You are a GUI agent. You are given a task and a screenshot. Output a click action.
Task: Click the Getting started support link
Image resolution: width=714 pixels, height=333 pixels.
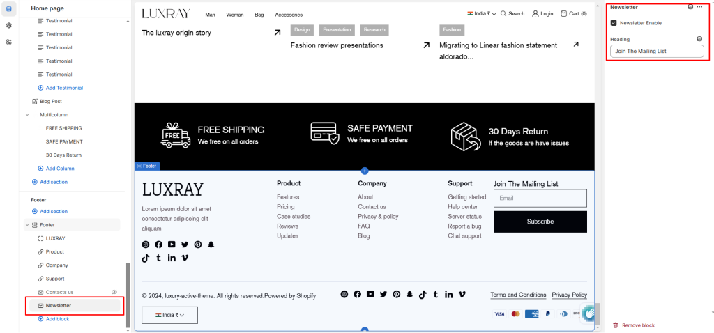[466, 197]
